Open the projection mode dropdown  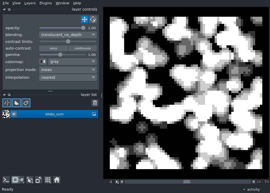pyautogui.click(x=68, y=70)
